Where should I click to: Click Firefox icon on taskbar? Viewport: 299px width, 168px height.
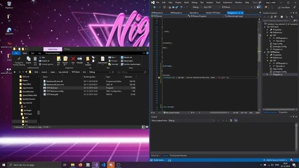coord(80,165)
